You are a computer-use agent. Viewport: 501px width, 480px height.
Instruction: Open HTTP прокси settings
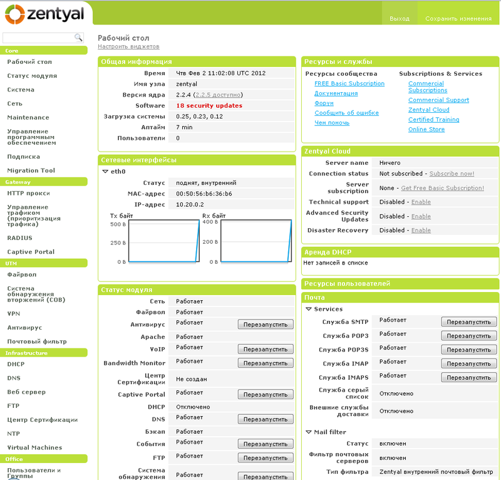[28, 194]
